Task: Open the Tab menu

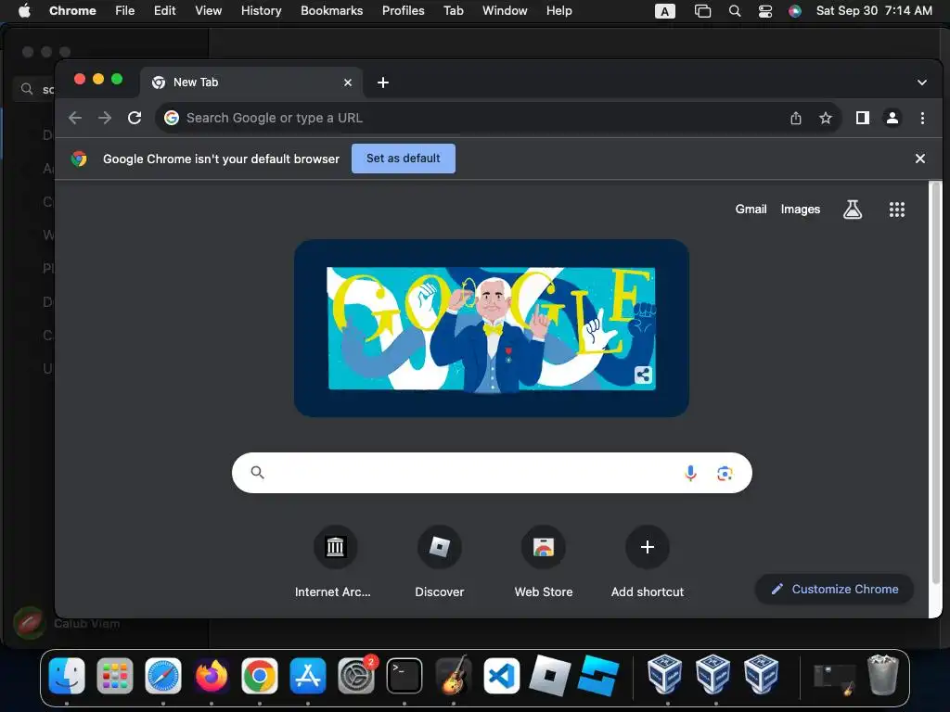Action: tap(453, 10)
